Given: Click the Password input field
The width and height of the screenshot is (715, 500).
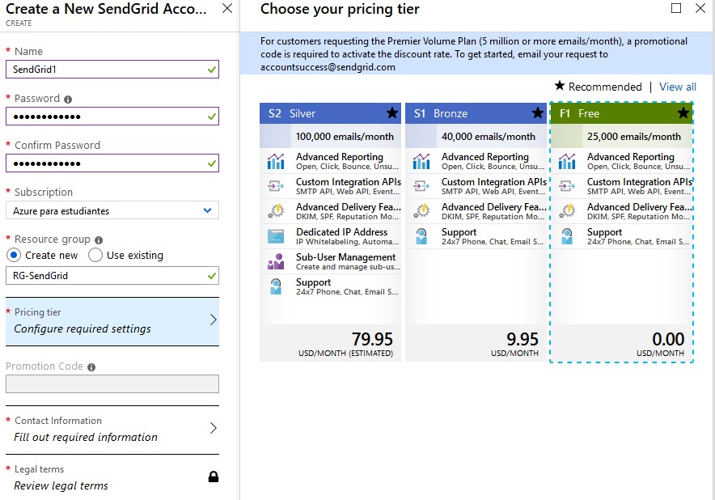Looking at the screenshot, I should click(x=112, y=117).
